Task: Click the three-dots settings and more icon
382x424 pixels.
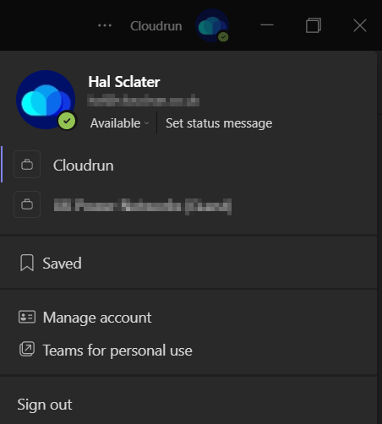Action: point(105,25)
